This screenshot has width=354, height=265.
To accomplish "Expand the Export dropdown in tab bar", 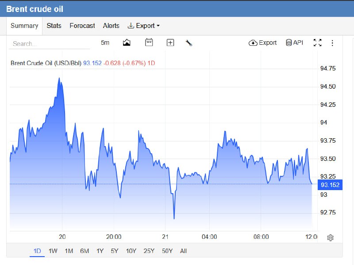I will pyautogui.click(x=143, y=26).
